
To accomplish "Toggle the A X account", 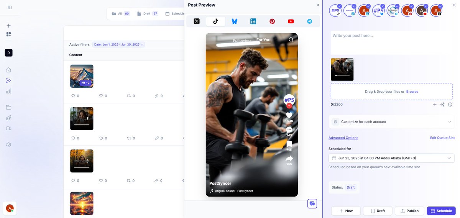I will (436, 10).
